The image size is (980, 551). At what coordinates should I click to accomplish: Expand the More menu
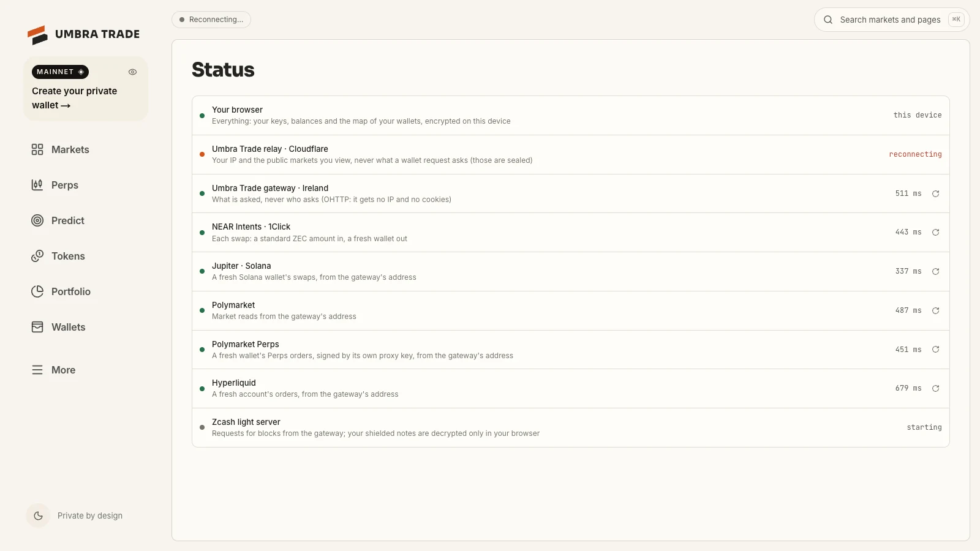click(x=86, y=370)
